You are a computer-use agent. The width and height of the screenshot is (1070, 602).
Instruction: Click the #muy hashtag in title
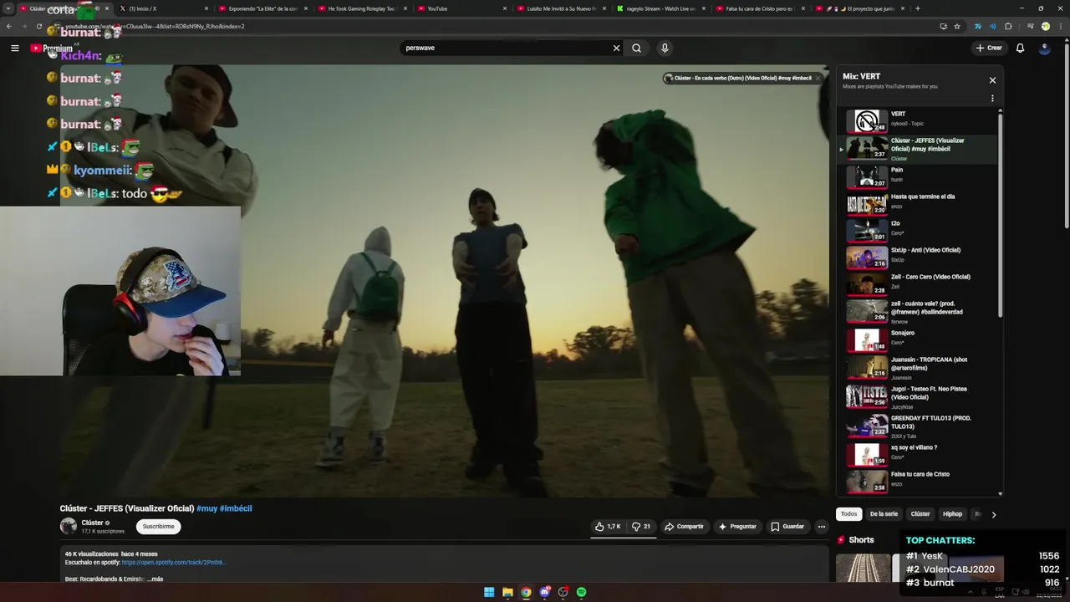pyautogui.click(x=206, y=508)
